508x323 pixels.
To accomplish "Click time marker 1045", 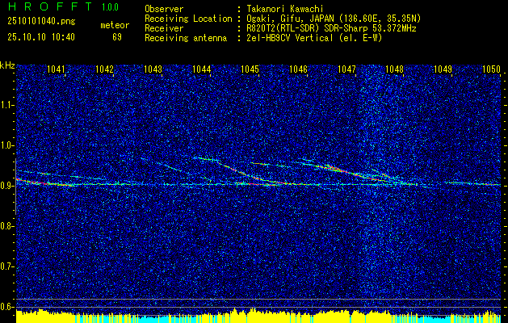I will pyautogui.click(x=250, y=69).
